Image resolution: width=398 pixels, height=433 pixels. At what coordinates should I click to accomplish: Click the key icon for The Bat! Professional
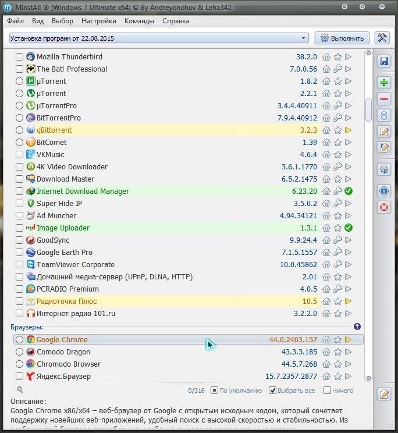click(x=337, y=69)
